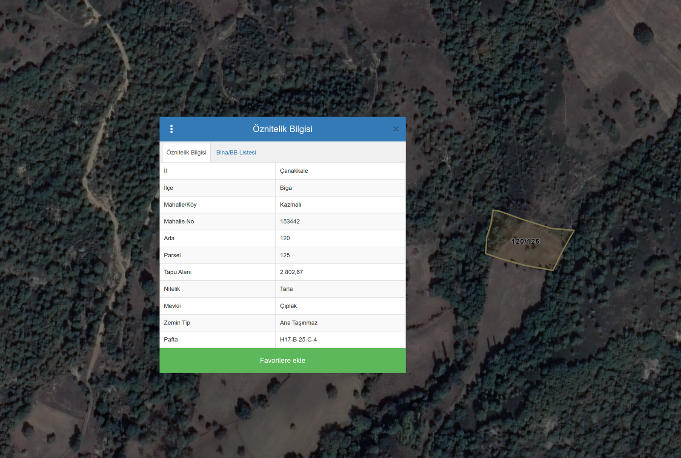Image resolution: width=681 pixels, height=458 pixels.
Task: Select the Tapu Alanı value 2.802,67
Action: [292, 272]
